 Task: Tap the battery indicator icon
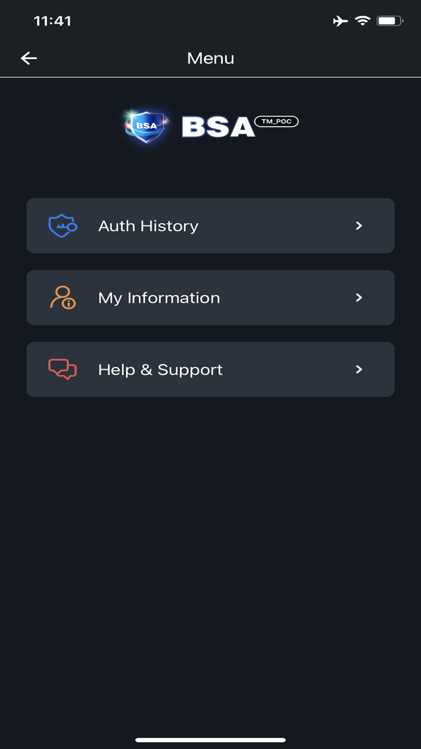pyautogui.click(x=390, y=21)
